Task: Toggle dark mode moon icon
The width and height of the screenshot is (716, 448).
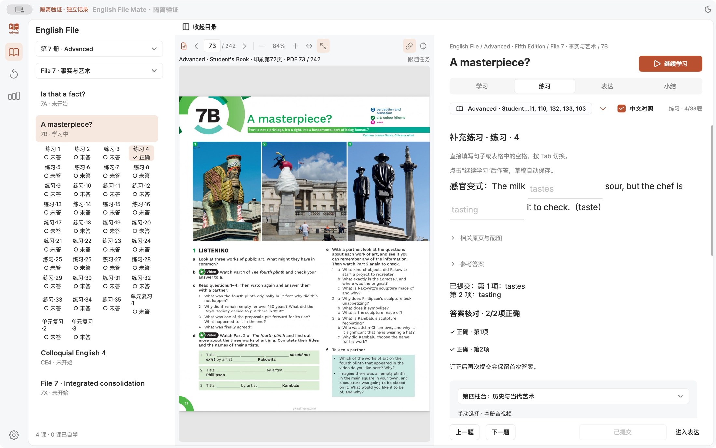Action: click(708, 9)
